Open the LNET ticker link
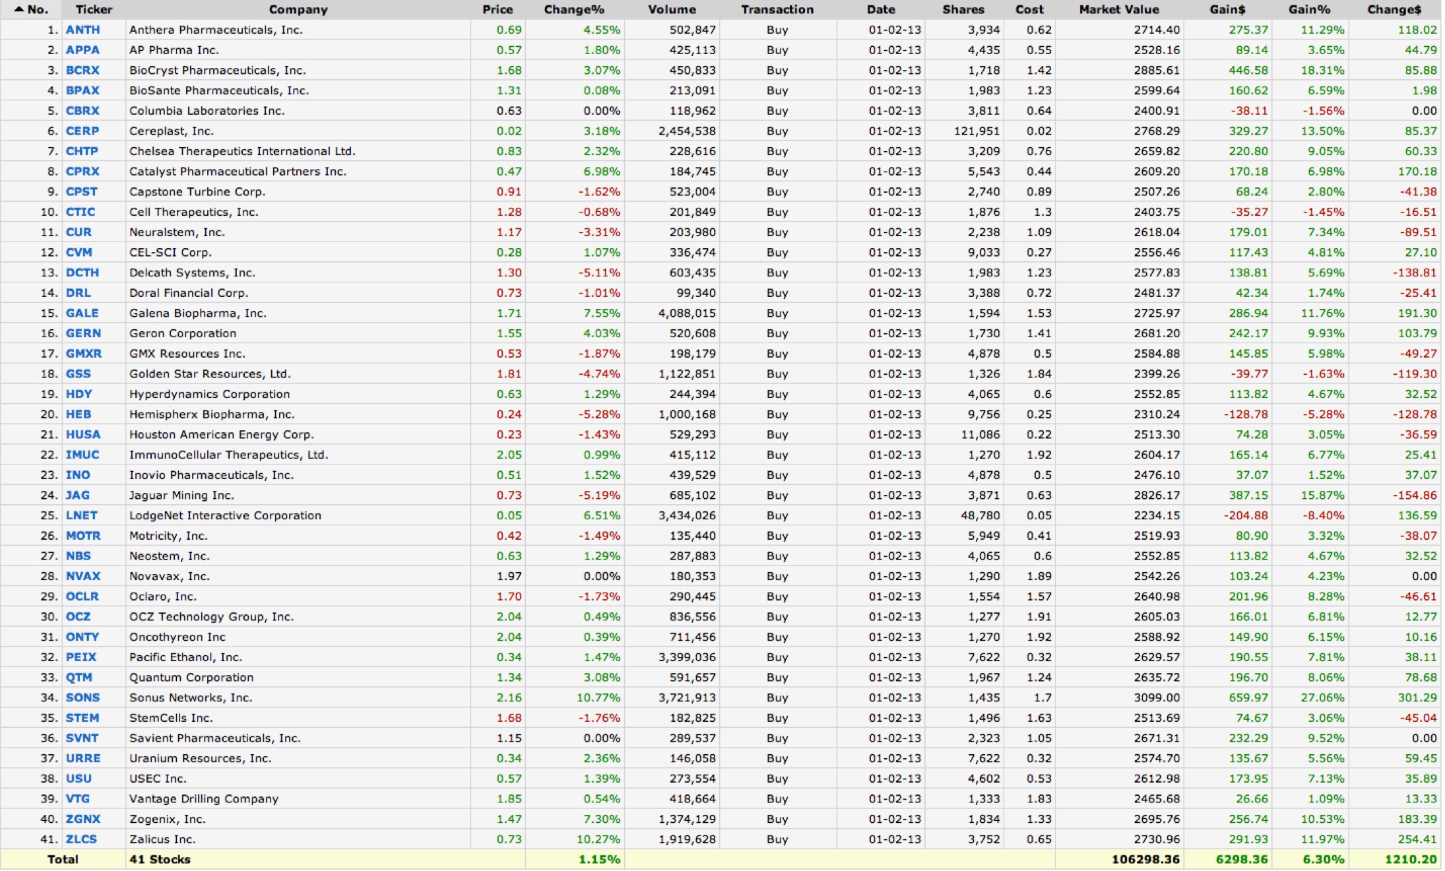1445x871 pixels. 81,515
